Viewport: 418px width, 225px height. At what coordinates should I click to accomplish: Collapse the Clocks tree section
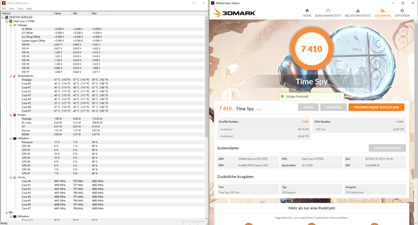click(x=10, y=177)
